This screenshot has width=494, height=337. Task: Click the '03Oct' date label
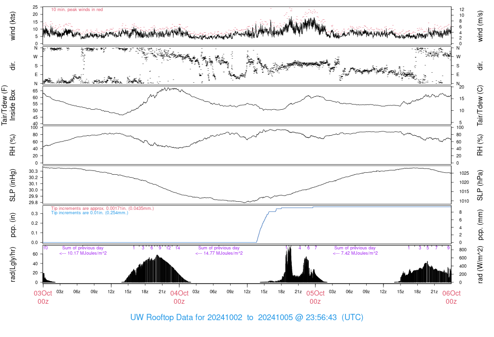pyautogui.click(x=43, y=293)
